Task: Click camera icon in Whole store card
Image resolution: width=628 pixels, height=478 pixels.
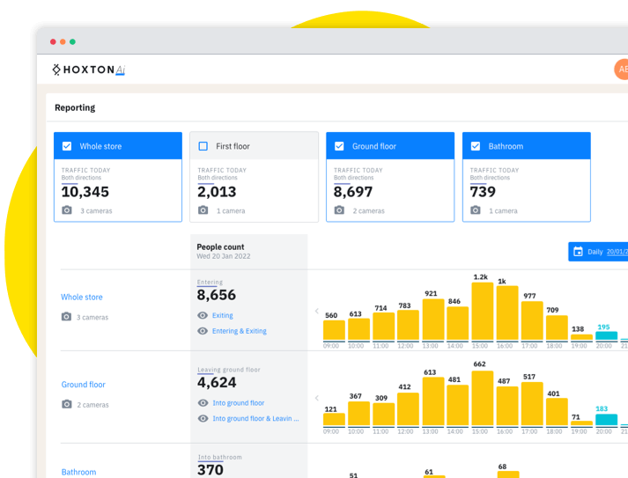Action: (x=67, y=210)
